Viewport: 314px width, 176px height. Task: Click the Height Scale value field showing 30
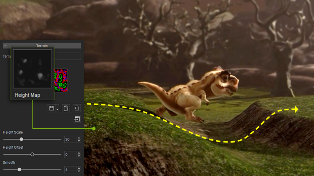tap(70, 139)
